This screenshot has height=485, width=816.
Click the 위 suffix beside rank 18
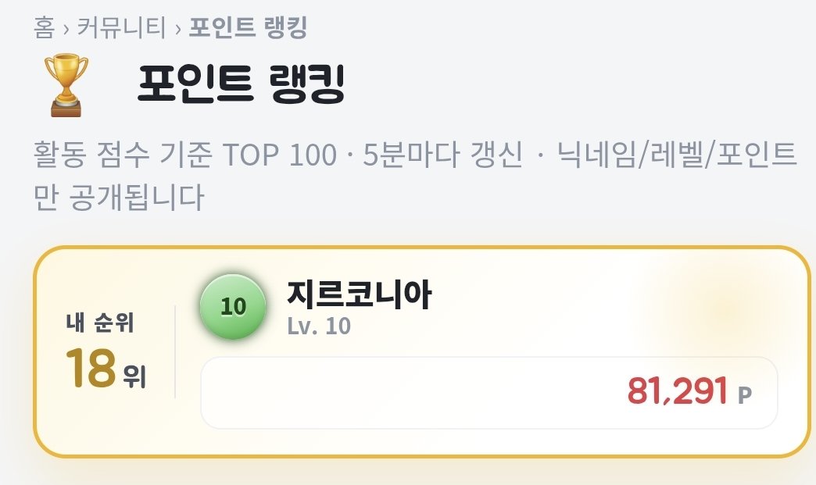[x=134, y=376]
